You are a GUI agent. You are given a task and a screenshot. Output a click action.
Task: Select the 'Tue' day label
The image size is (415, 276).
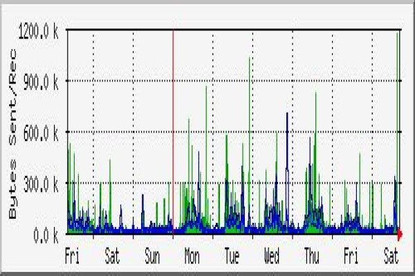point(232,256)
